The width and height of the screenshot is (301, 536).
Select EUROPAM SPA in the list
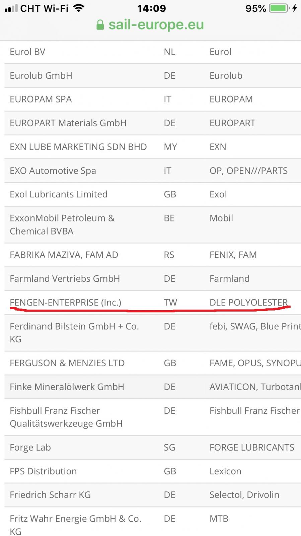41,99
